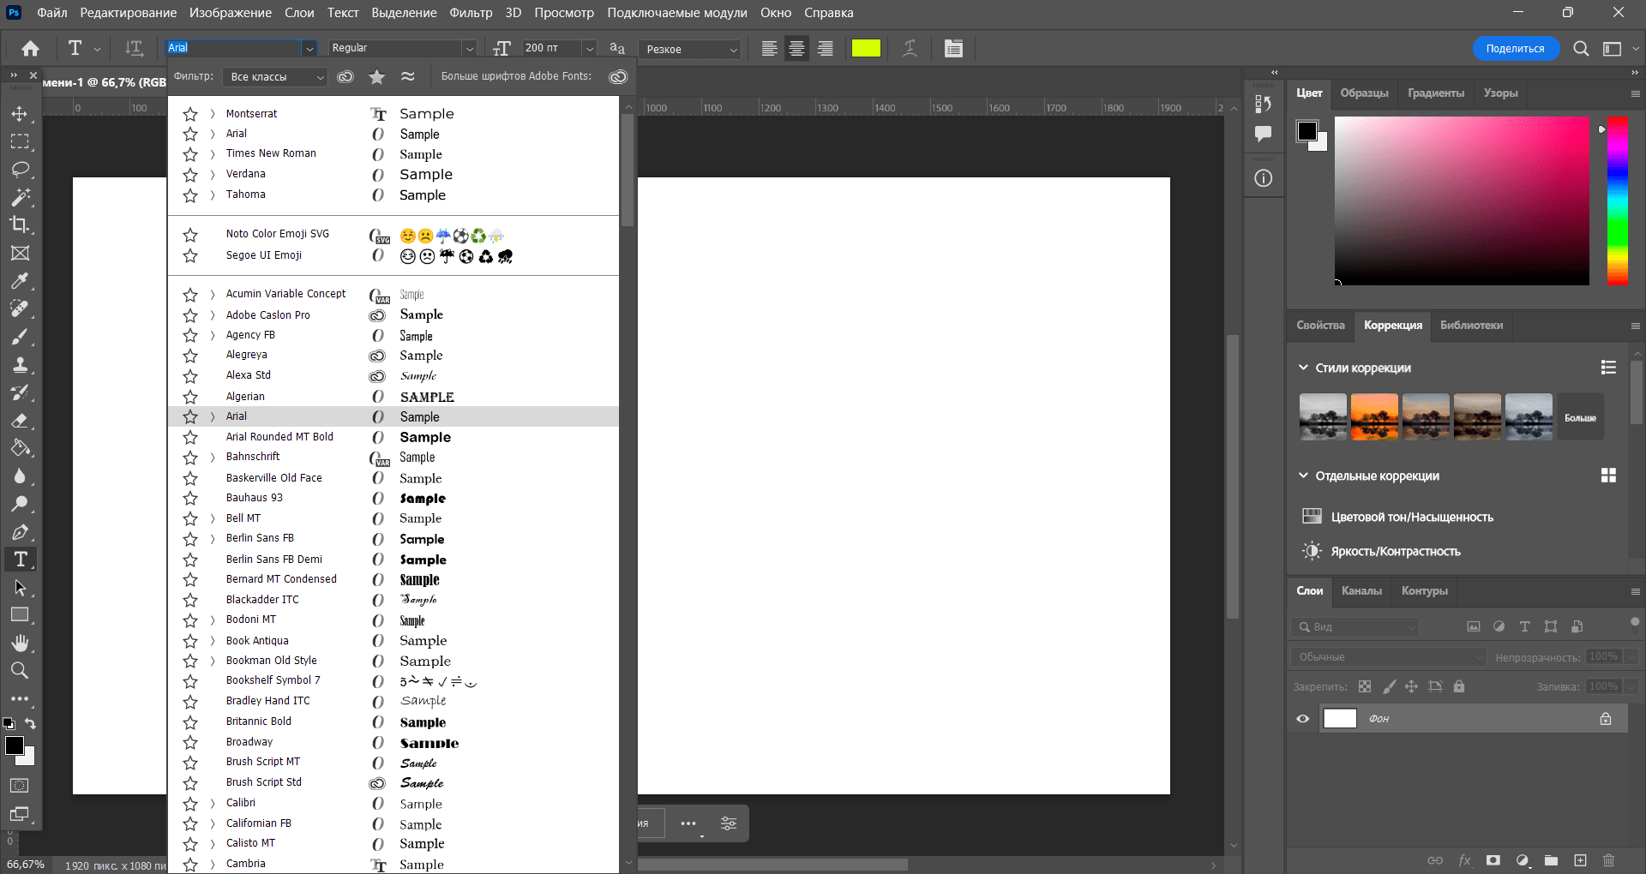Open font size 200 пт dropdown
The height and width of the screenshot is (874, 1646).
590,49
